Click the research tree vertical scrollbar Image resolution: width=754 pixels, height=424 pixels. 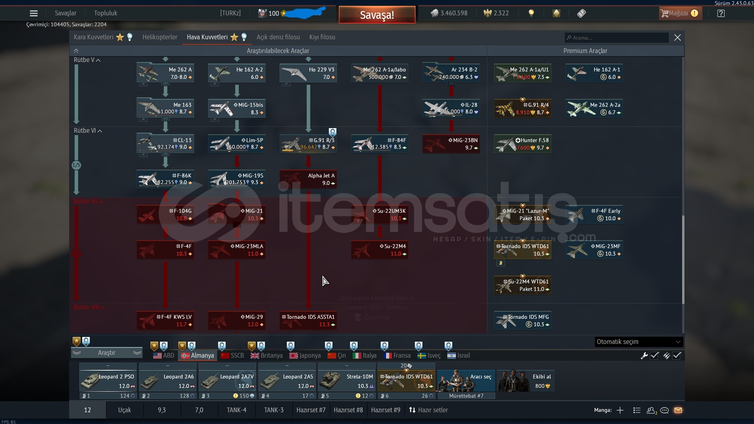point(683,259)
